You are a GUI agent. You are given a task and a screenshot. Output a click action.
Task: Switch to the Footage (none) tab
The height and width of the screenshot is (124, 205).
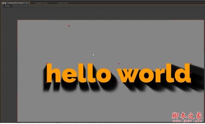[x=41, y=3]
